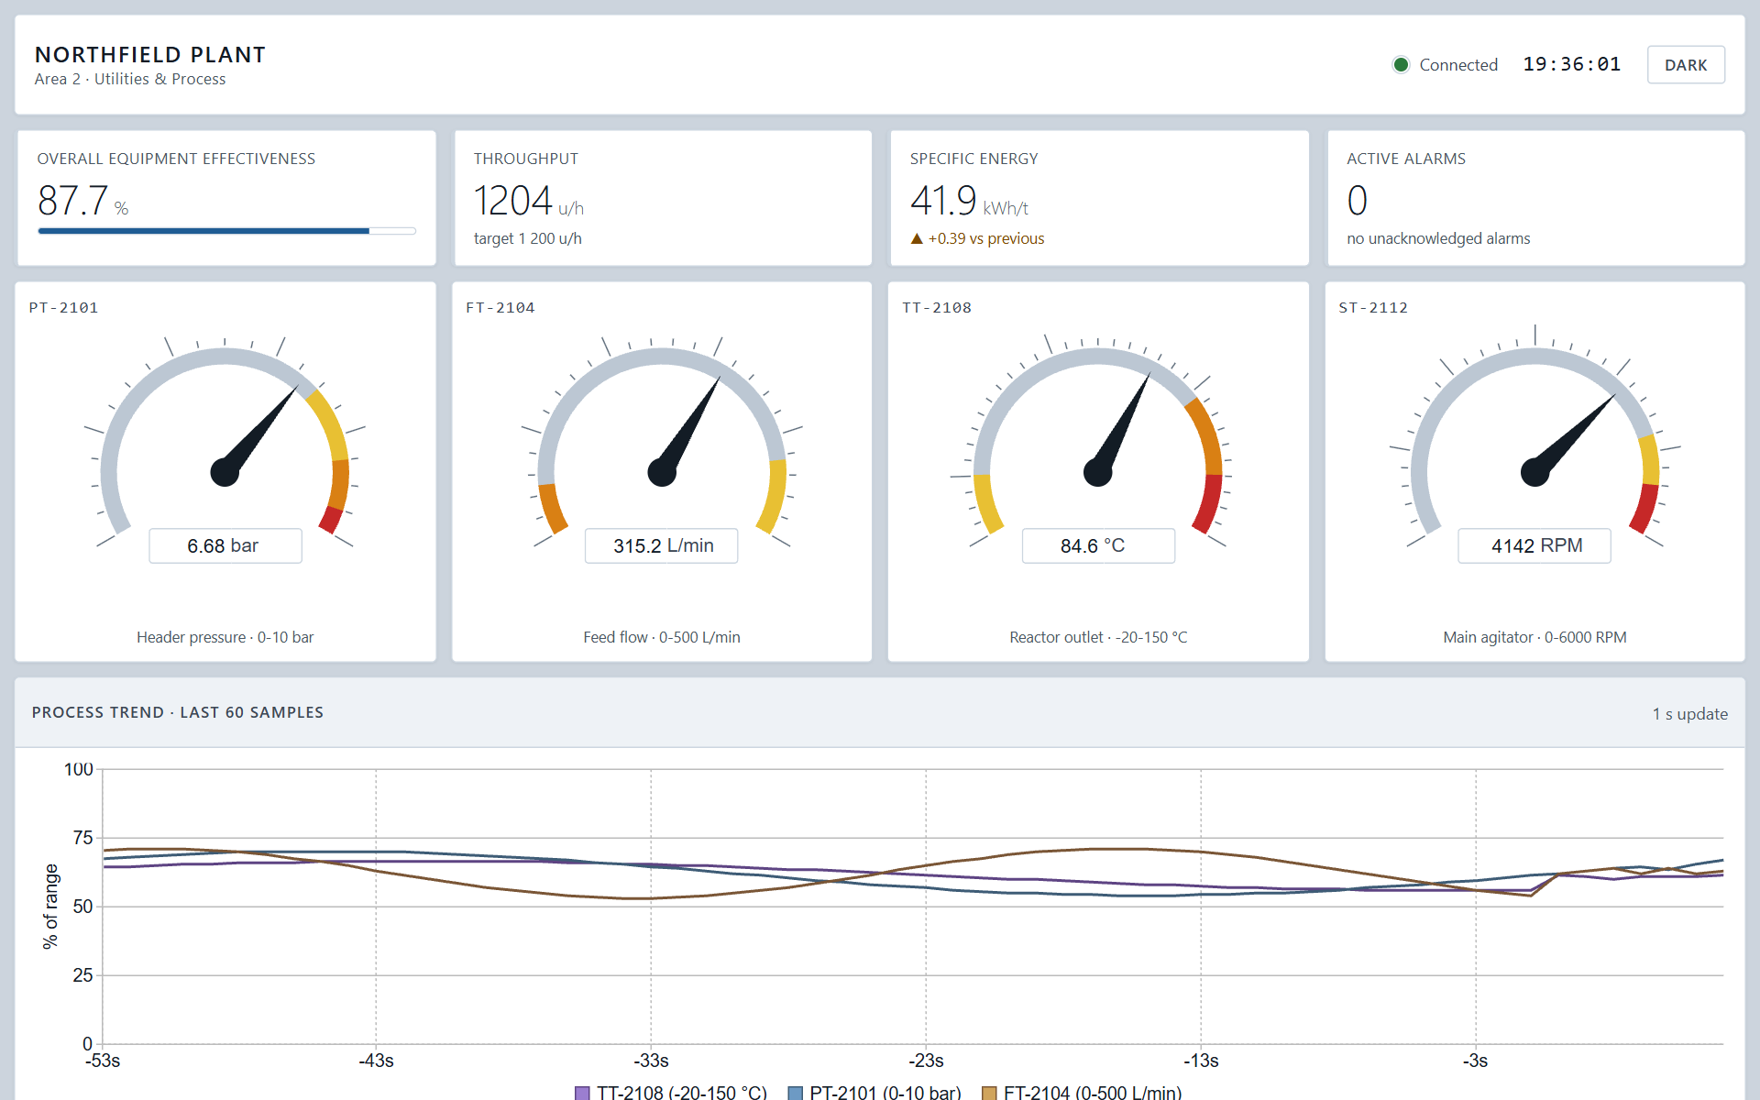Click the 315.2 L/min readout
This screenshot has width=1760, height=1100.
point(662,545)
